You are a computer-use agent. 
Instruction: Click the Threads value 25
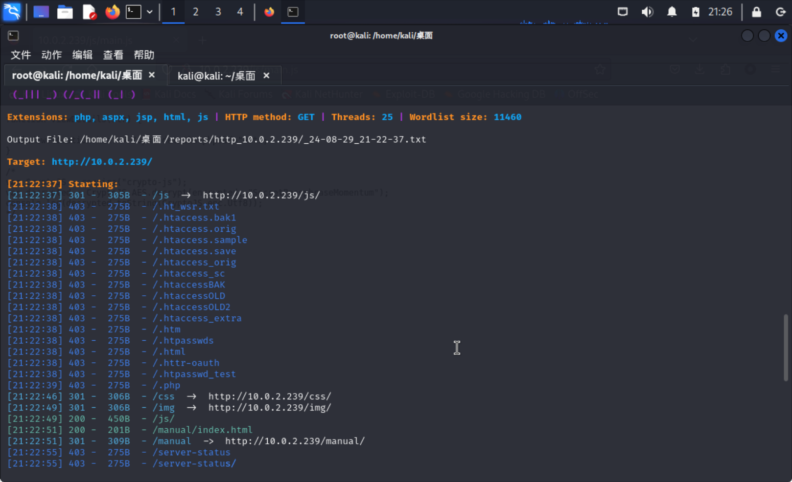click(x=387, y=117)
